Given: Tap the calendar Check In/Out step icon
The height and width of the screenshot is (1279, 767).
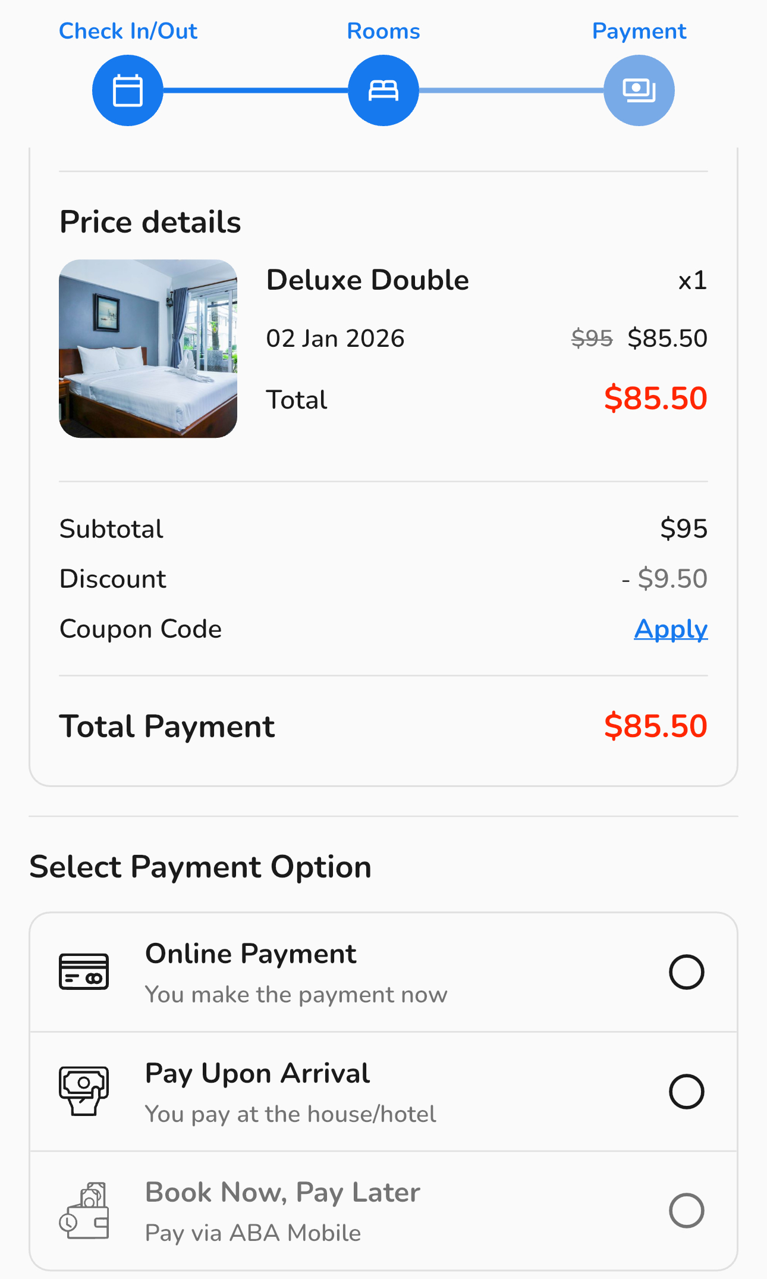Looking at the screenshot, I should (x=127, y=90).
